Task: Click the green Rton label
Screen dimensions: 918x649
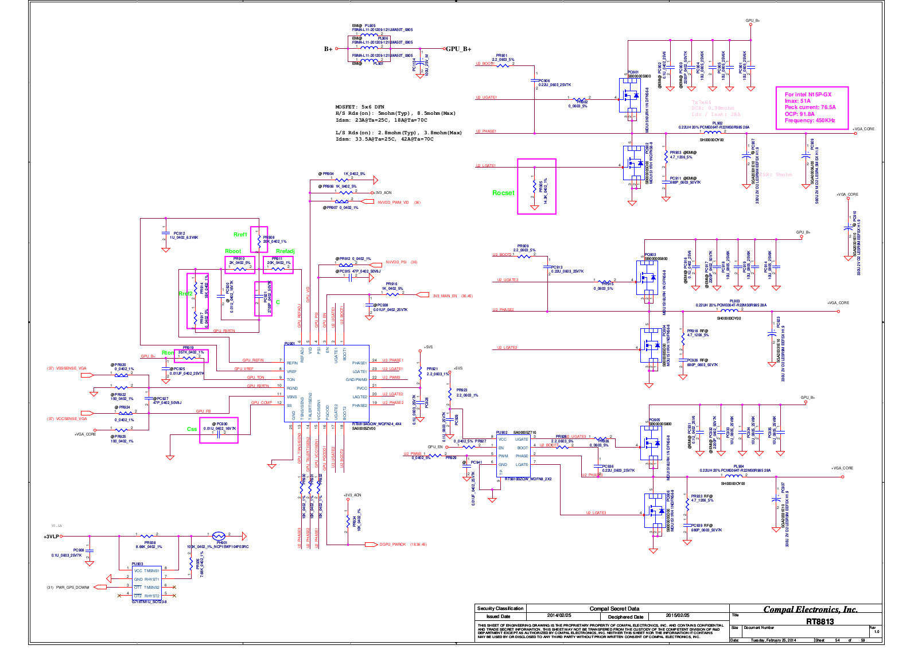Action: (x=168, y=352)
